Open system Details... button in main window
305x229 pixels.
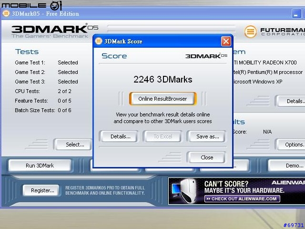pos(291,101)
